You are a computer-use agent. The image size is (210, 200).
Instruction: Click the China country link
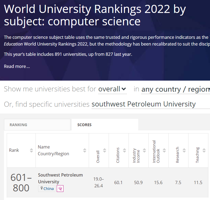[49, 189]
